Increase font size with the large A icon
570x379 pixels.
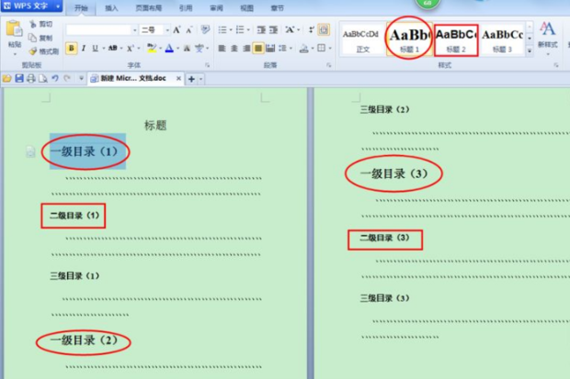coord(177,29)
